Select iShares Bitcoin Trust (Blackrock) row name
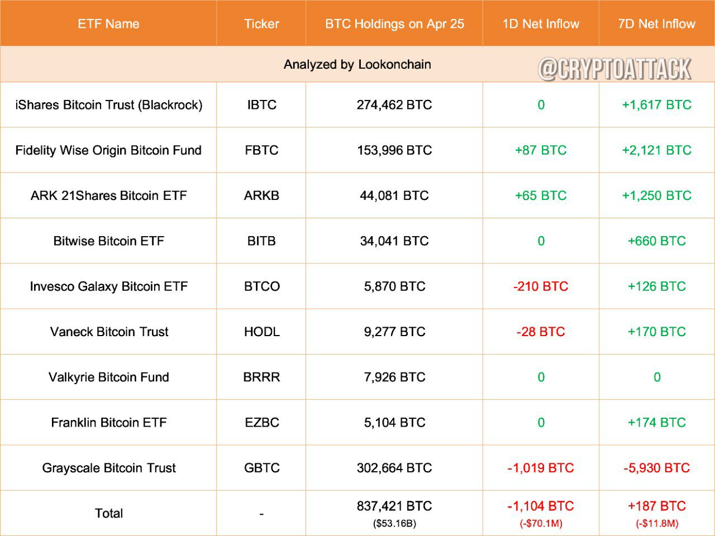The height and width of the screenshot is (536, 715). [108, 105]
